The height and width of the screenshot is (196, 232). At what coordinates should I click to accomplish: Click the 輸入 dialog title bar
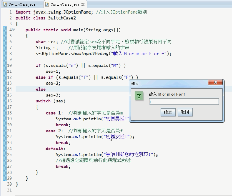(x=169, y=84)
